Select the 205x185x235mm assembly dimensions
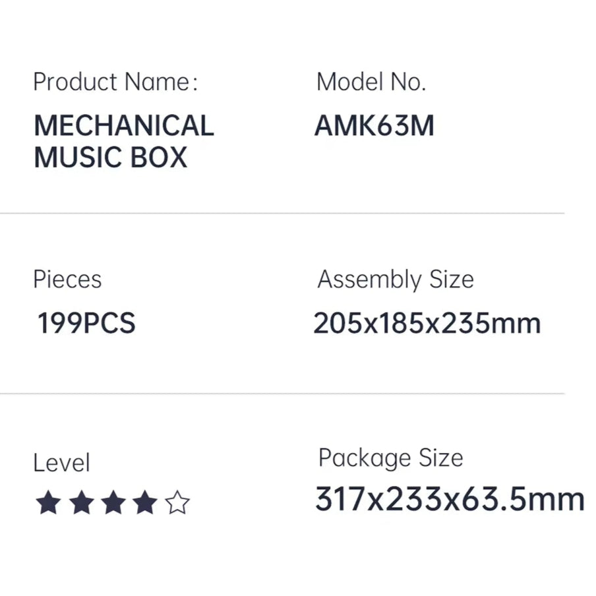596x596 pixels. coord(427,324)
